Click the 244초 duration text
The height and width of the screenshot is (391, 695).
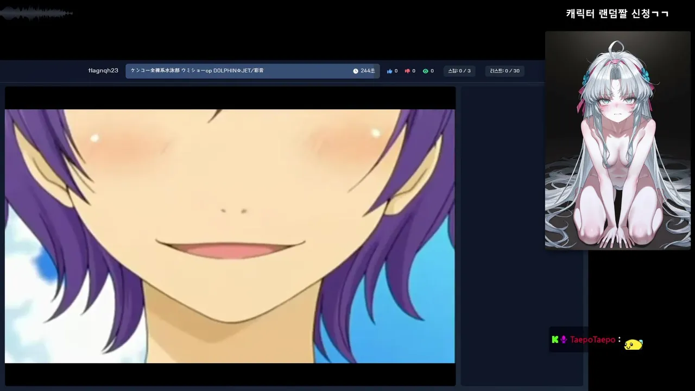pos(368,71)
